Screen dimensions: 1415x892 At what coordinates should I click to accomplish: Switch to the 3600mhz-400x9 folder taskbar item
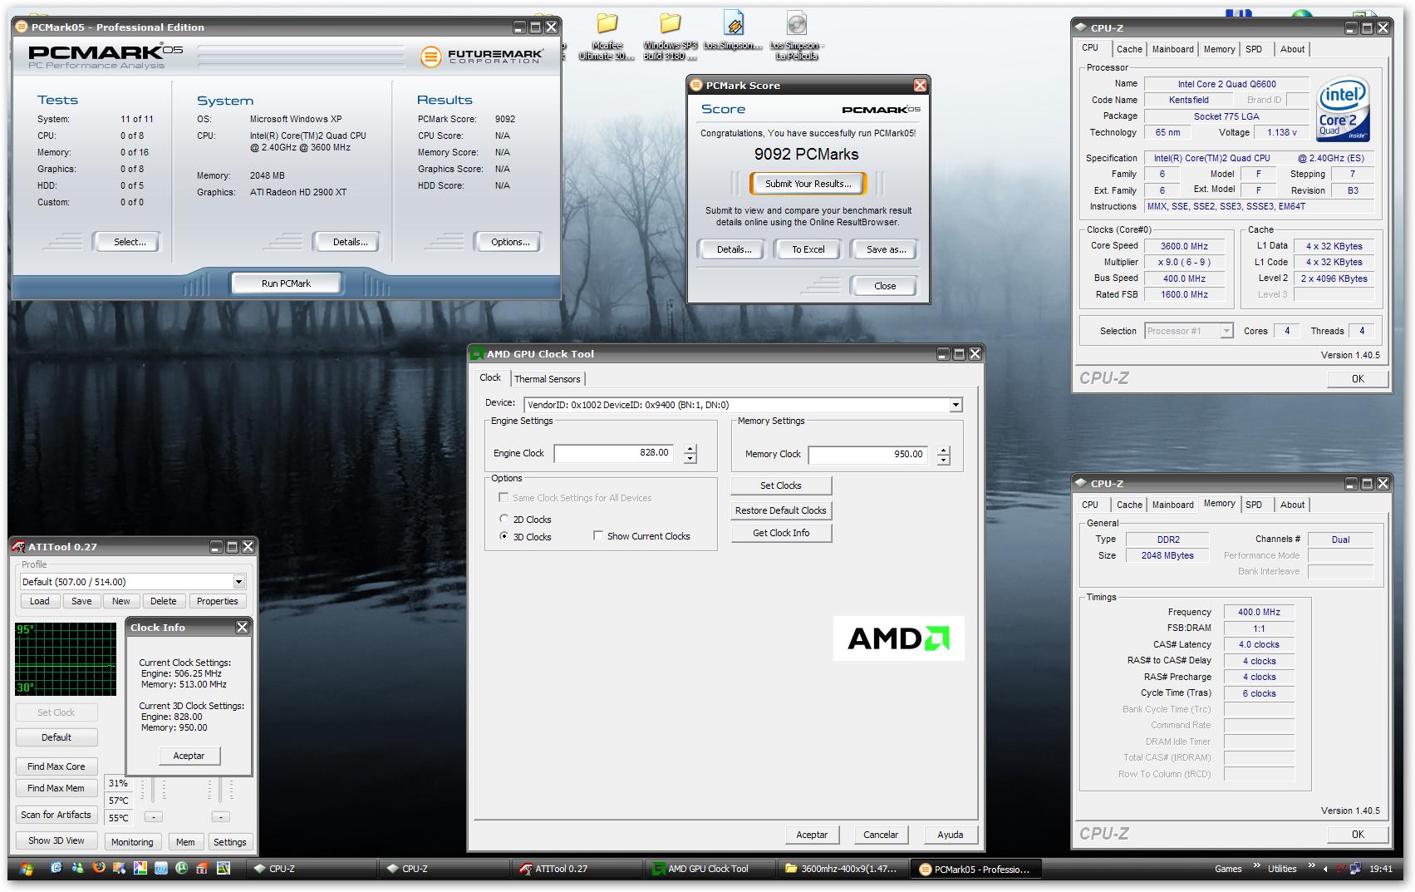pos(843,869)
